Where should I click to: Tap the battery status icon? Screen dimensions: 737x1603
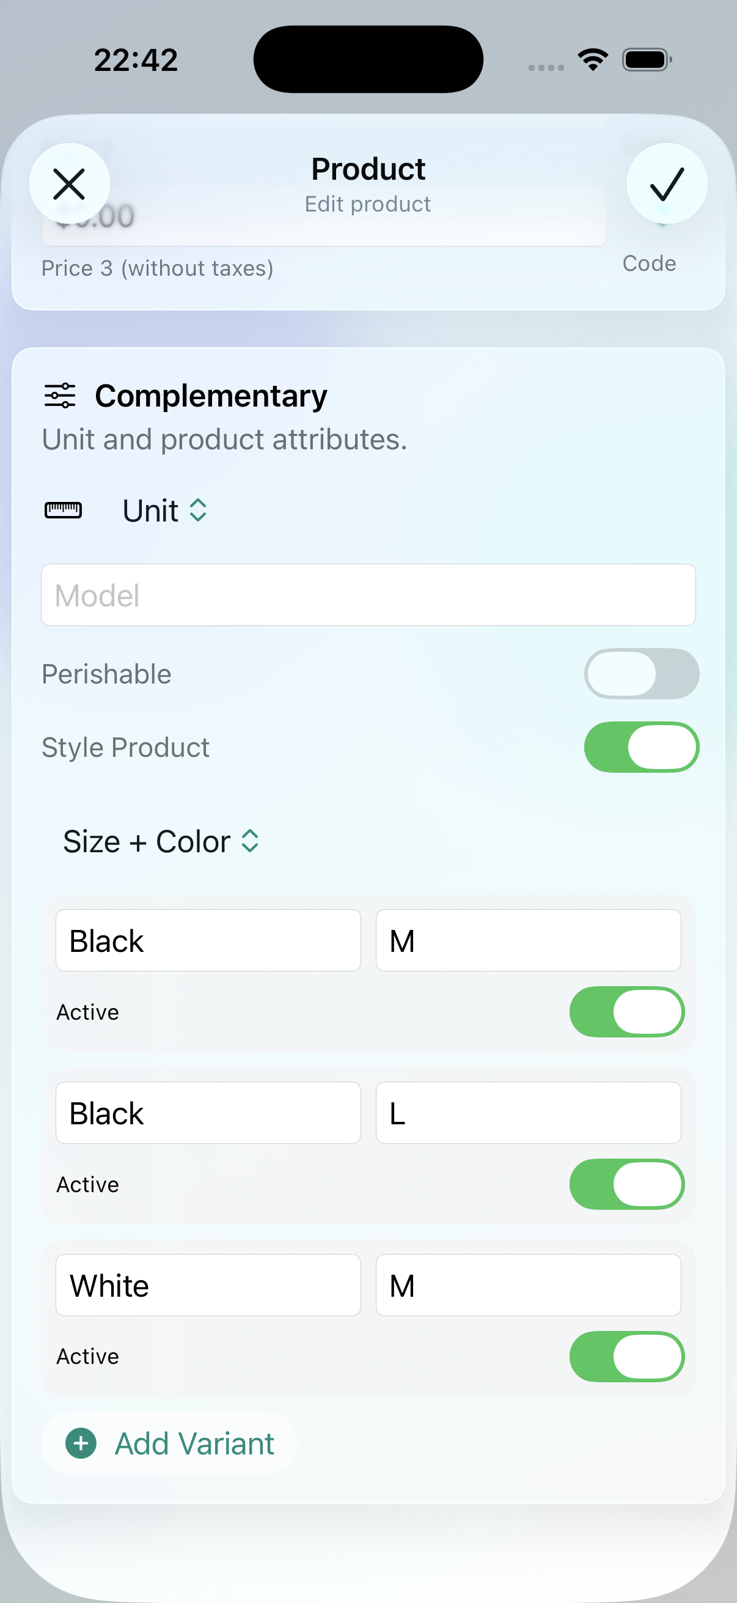pos(647,60)
